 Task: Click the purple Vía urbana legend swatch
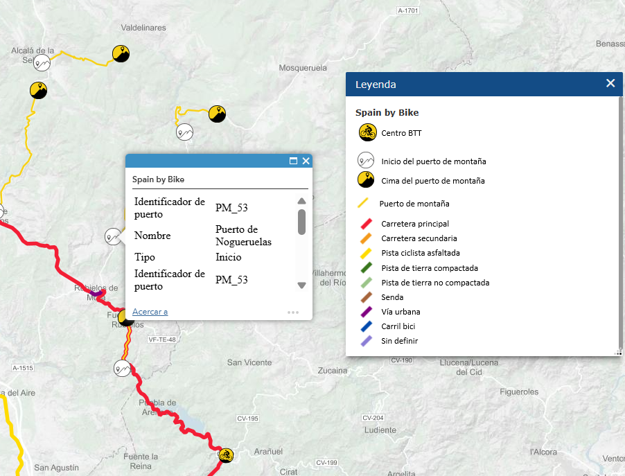(366, 312)
